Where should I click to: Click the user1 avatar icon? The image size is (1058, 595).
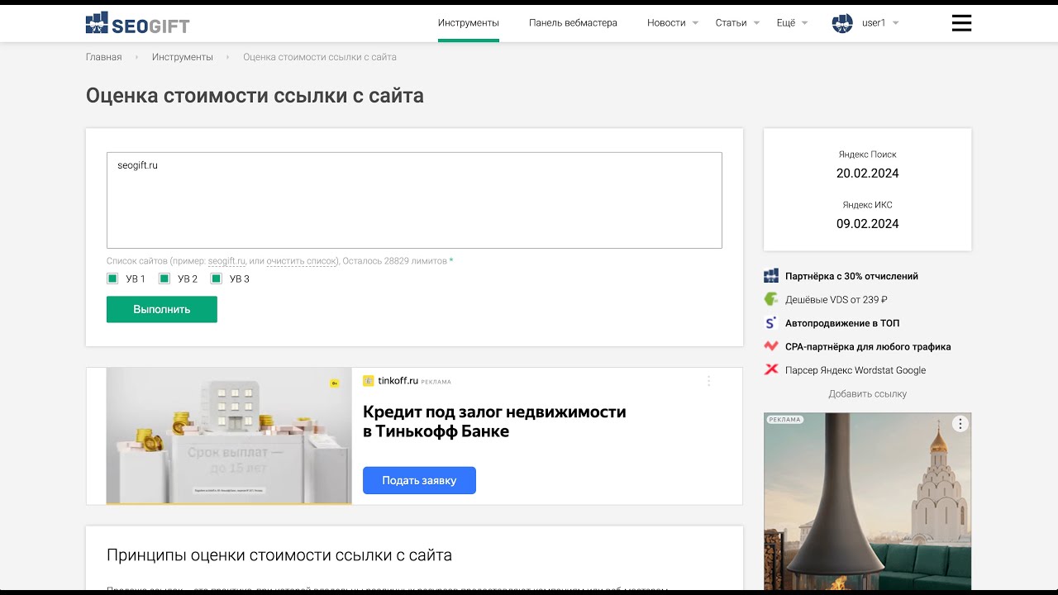click(x=842, y=23)
